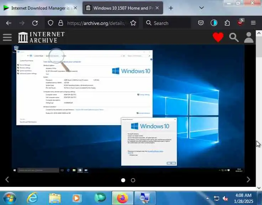Screen dimensions: 262x205
Task: Show next carousel image
Action: [x=248, y=180]
